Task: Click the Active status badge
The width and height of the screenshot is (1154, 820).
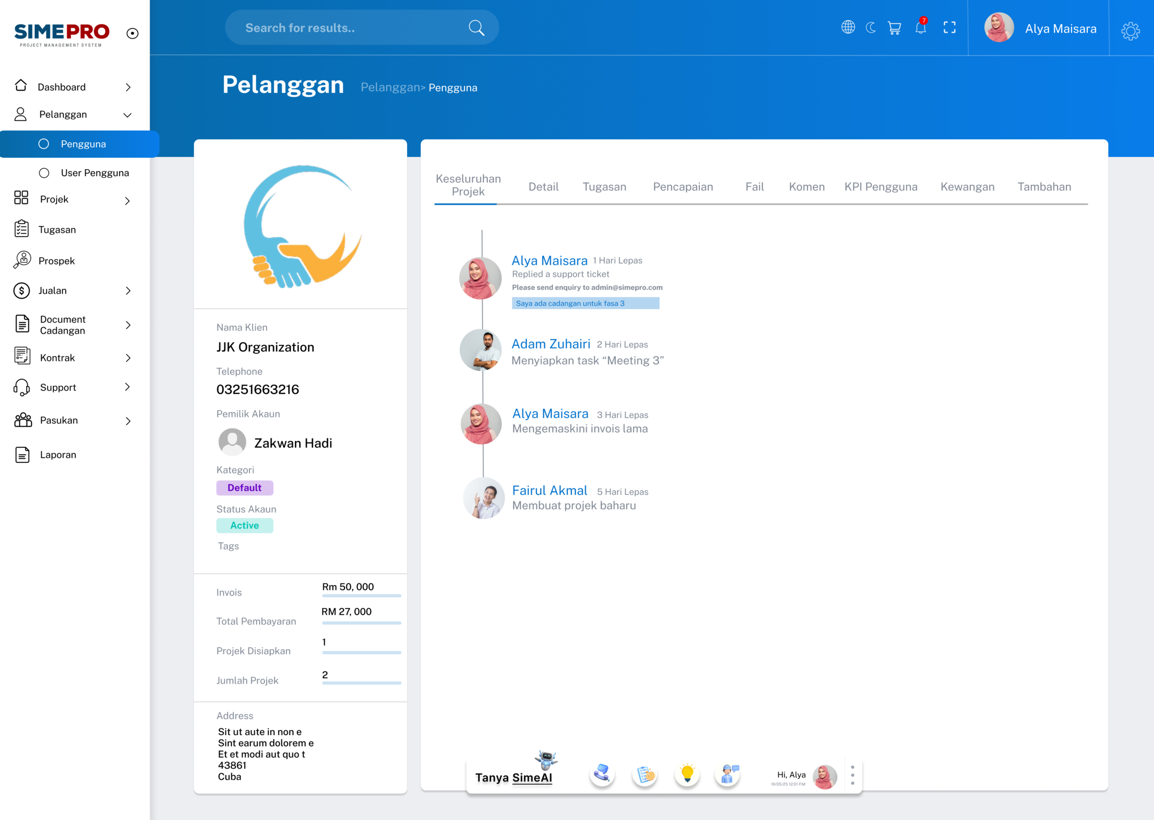Action: [245, 525]
